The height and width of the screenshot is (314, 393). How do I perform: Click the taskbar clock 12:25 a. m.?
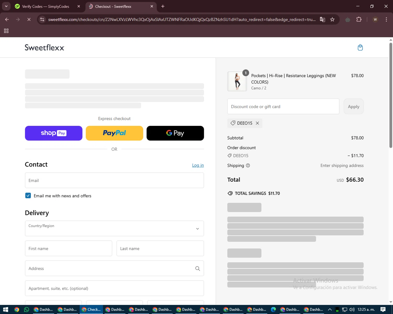pyautogui.click(x=366, y=310)
